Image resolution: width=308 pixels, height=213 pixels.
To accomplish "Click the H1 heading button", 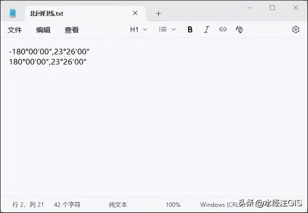I will pyautogui.click(x=134, y=30).
